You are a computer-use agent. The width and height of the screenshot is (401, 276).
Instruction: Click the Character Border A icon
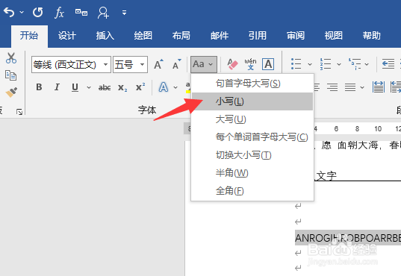tap(268, 64)
